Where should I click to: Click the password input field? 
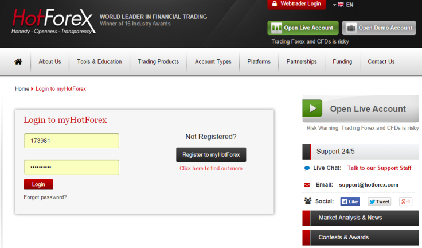click(71, 167)
